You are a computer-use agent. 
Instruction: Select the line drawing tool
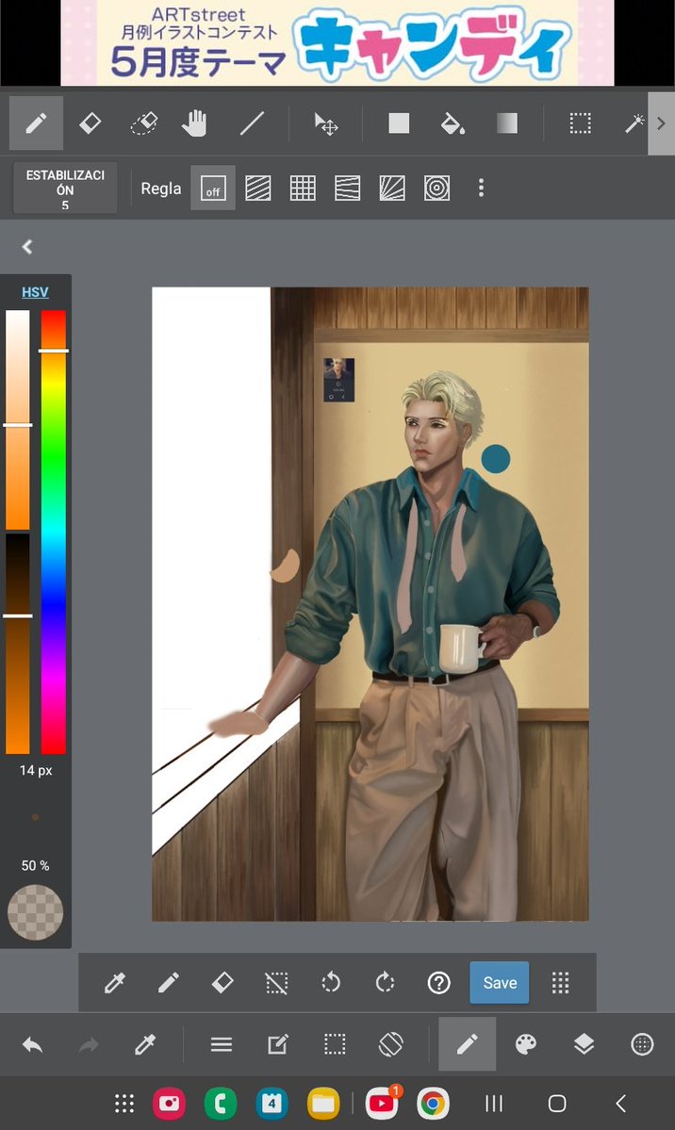pyautogui.click(x=252, y=123)
